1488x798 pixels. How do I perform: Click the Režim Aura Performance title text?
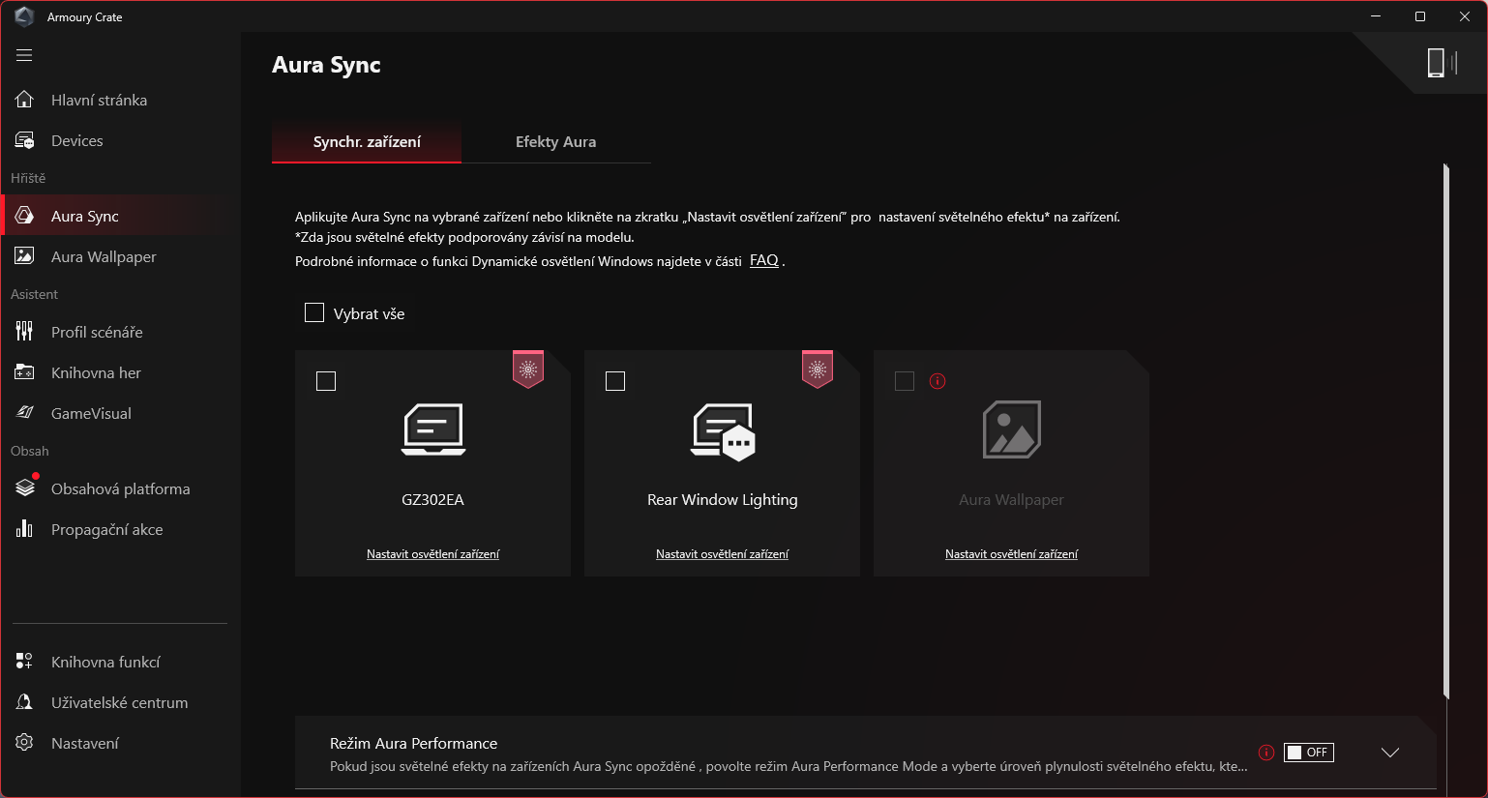pyautogui.click(x=413, y=743)
